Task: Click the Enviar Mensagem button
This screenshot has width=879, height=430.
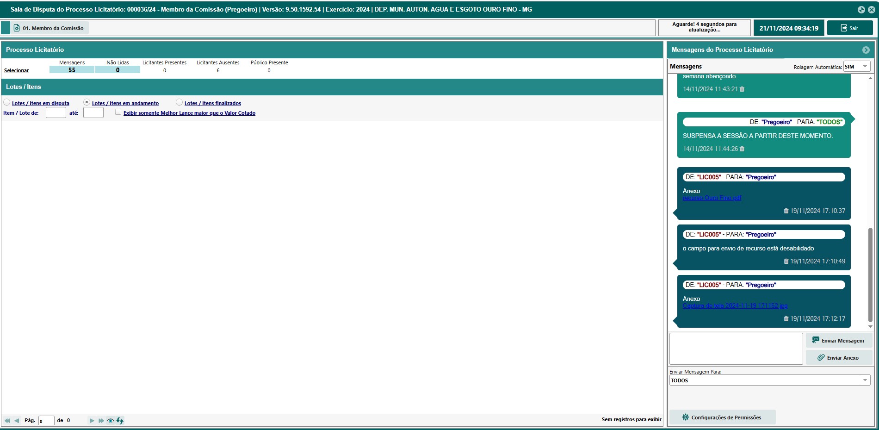Action: point(838,340)
